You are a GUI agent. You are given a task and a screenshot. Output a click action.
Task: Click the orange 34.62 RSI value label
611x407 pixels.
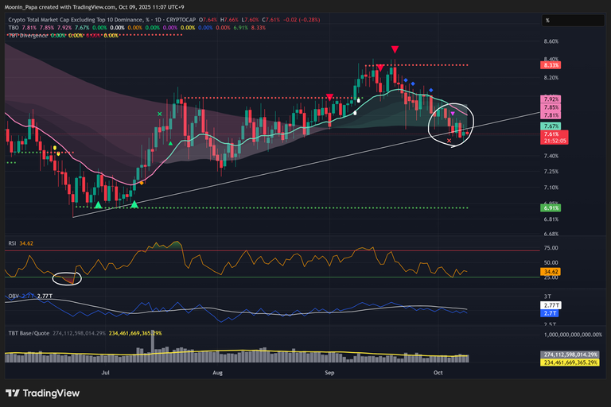pos(551,272)
